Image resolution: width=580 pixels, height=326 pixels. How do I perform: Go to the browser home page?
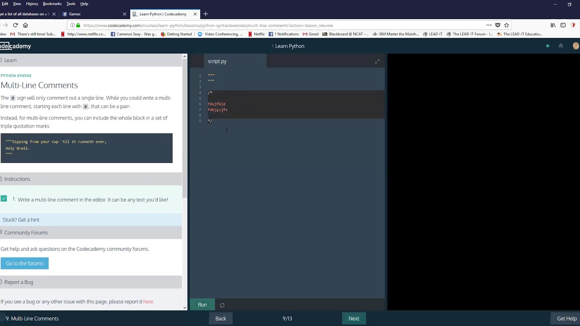25,25
